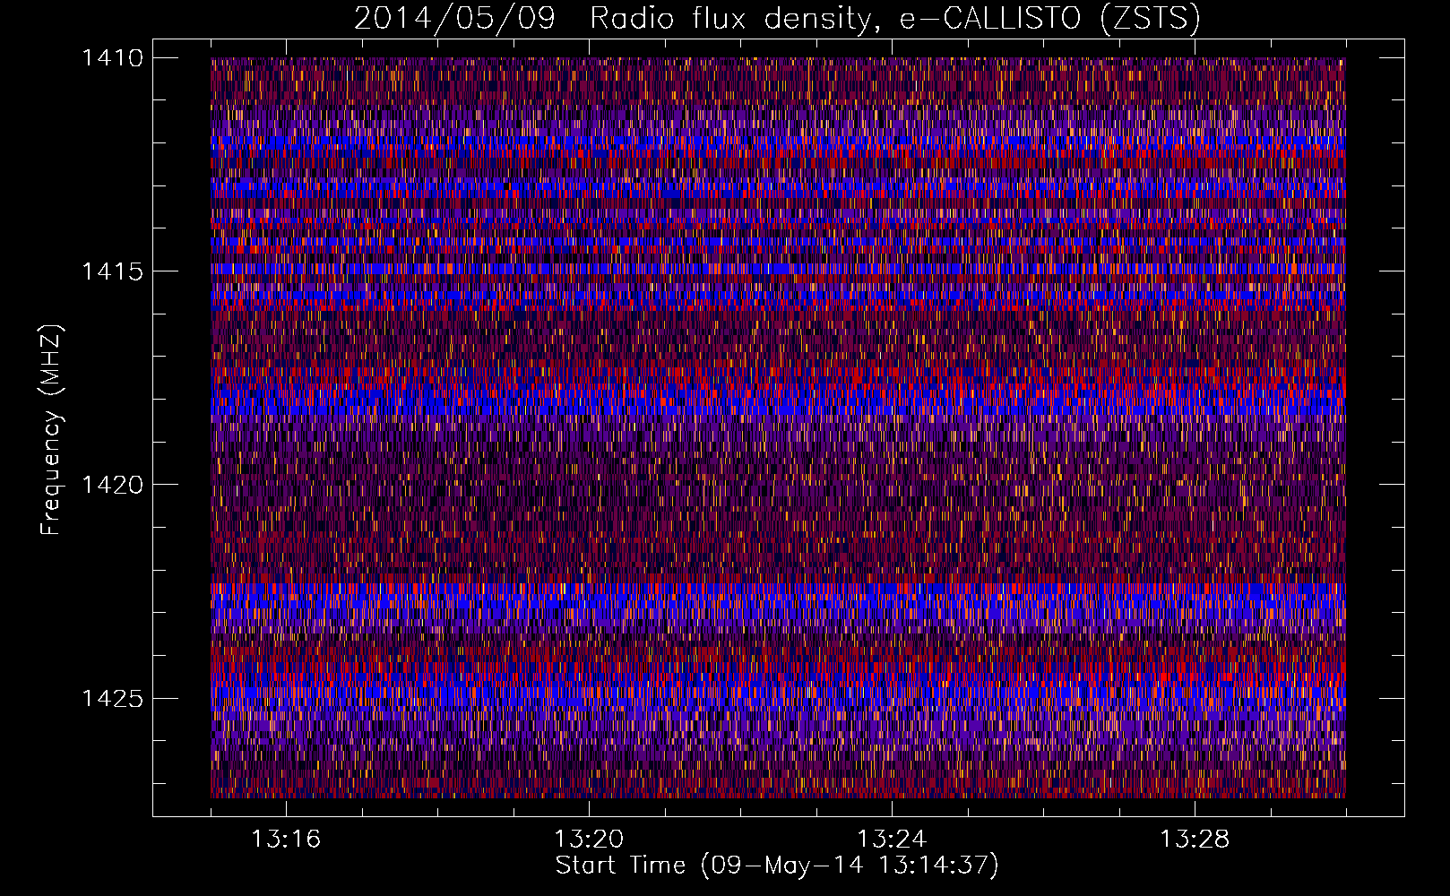Click the 13:24 time axis label
This screenshot has height=896, width=1450.
892,840
